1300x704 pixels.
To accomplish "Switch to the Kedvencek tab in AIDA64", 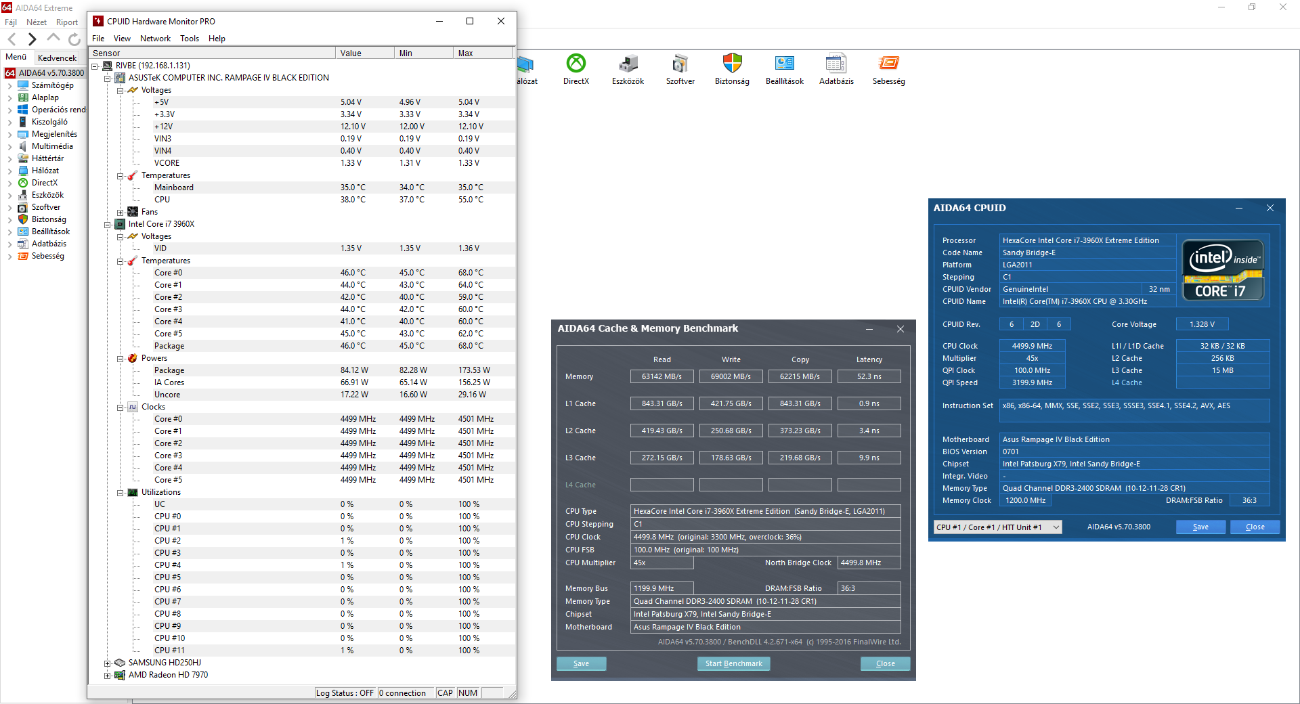I will pyautogui.click(x=58, y=58).
